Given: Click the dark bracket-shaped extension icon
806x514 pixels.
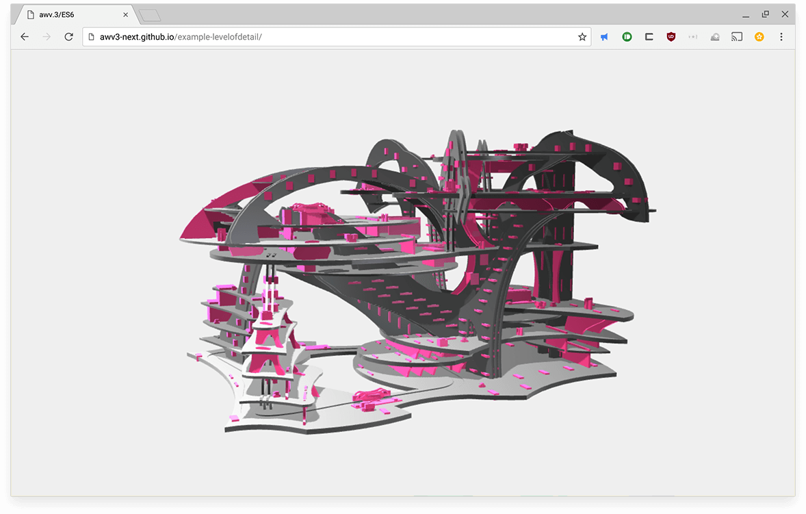Looking at the screenshot, I should click(x=649, y=37).
